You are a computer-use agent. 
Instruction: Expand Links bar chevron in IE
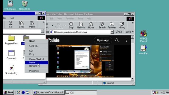(133, 31)
